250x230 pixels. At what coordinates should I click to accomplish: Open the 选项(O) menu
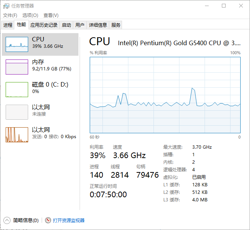click(x=30, y=15)
